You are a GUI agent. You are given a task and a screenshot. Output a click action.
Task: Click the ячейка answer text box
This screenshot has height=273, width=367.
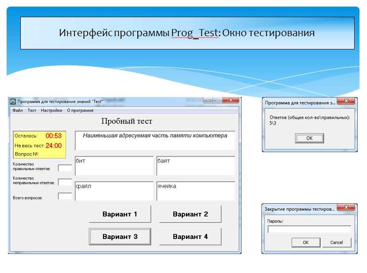point(196,191)
